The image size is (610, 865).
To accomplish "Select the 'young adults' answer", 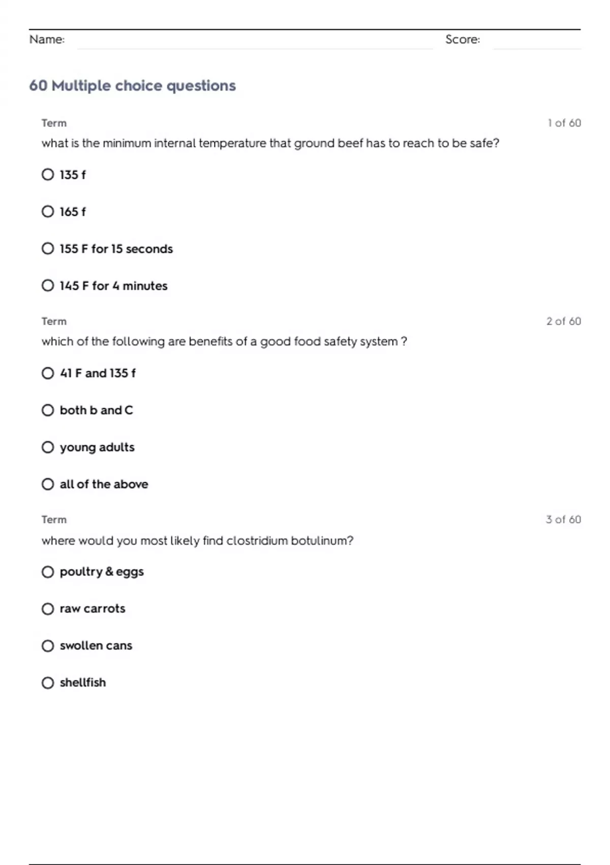I will (x=48, y=447).
